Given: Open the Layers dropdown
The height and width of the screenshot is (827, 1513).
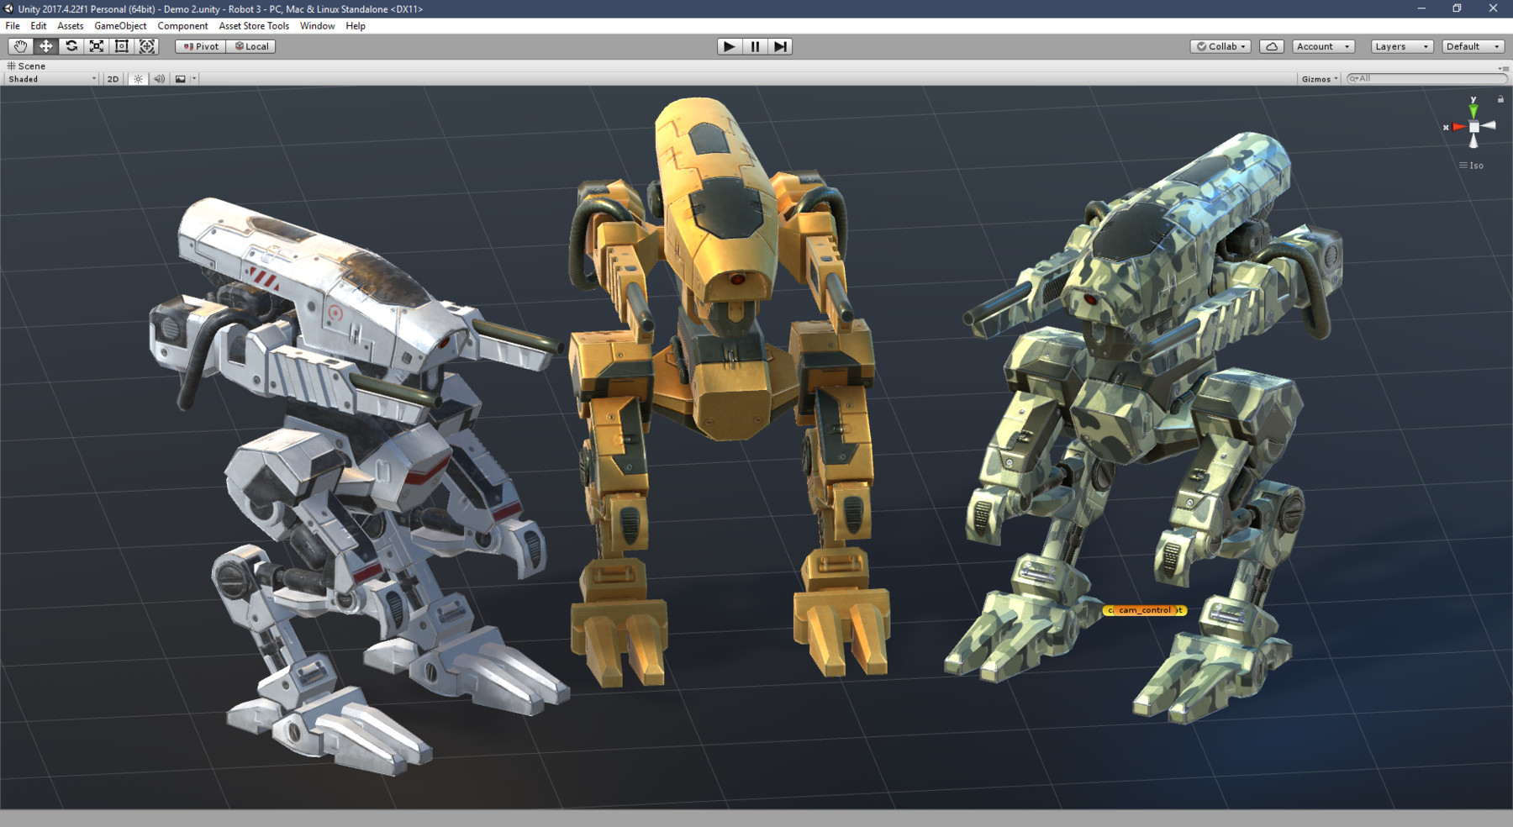Looking at the screenshot, I should (x=1399, y=46).
